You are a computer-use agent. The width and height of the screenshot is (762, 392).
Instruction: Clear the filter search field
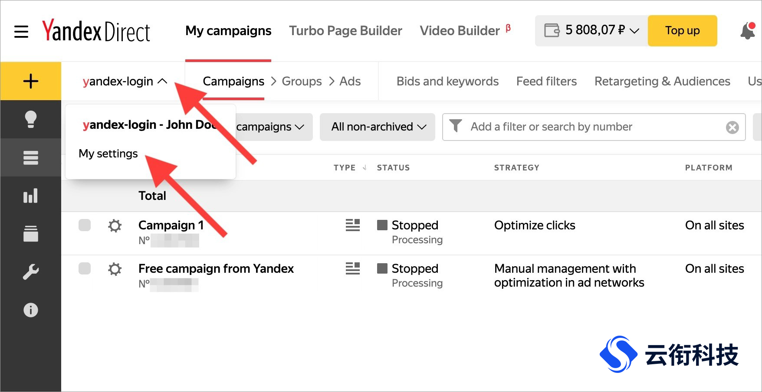click(732, 127)
